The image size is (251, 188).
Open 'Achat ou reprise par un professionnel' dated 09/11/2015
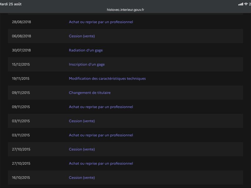pyautogui.click(x=101, y=107)
